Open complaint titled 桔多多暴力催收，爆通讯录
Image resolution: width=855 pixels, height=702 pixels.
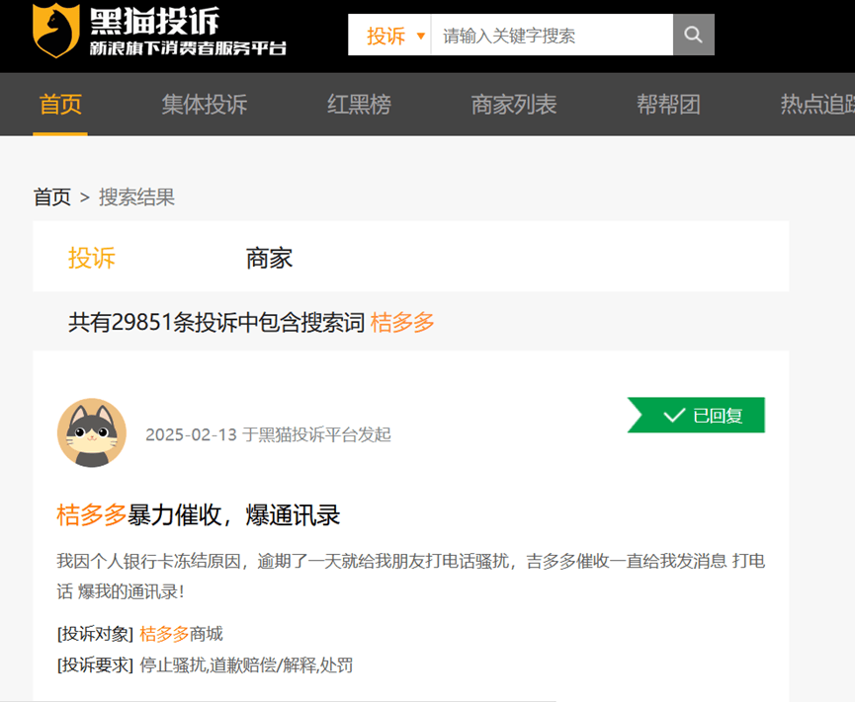[x=199, y=515]
